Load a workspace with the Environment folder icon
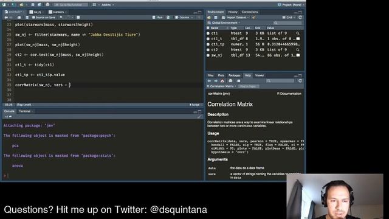This screenshot has width=389, height=219. (x=209, y=18)
